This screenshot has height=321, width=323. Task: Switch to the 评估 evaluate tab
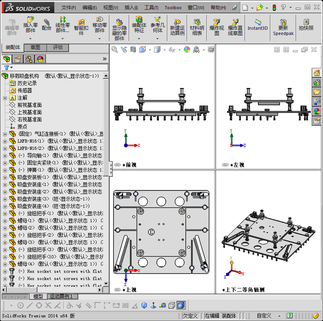tap(58, 47)
